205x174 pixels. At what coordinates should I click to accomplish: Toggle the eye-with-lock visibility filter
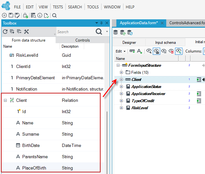[156, 51]
